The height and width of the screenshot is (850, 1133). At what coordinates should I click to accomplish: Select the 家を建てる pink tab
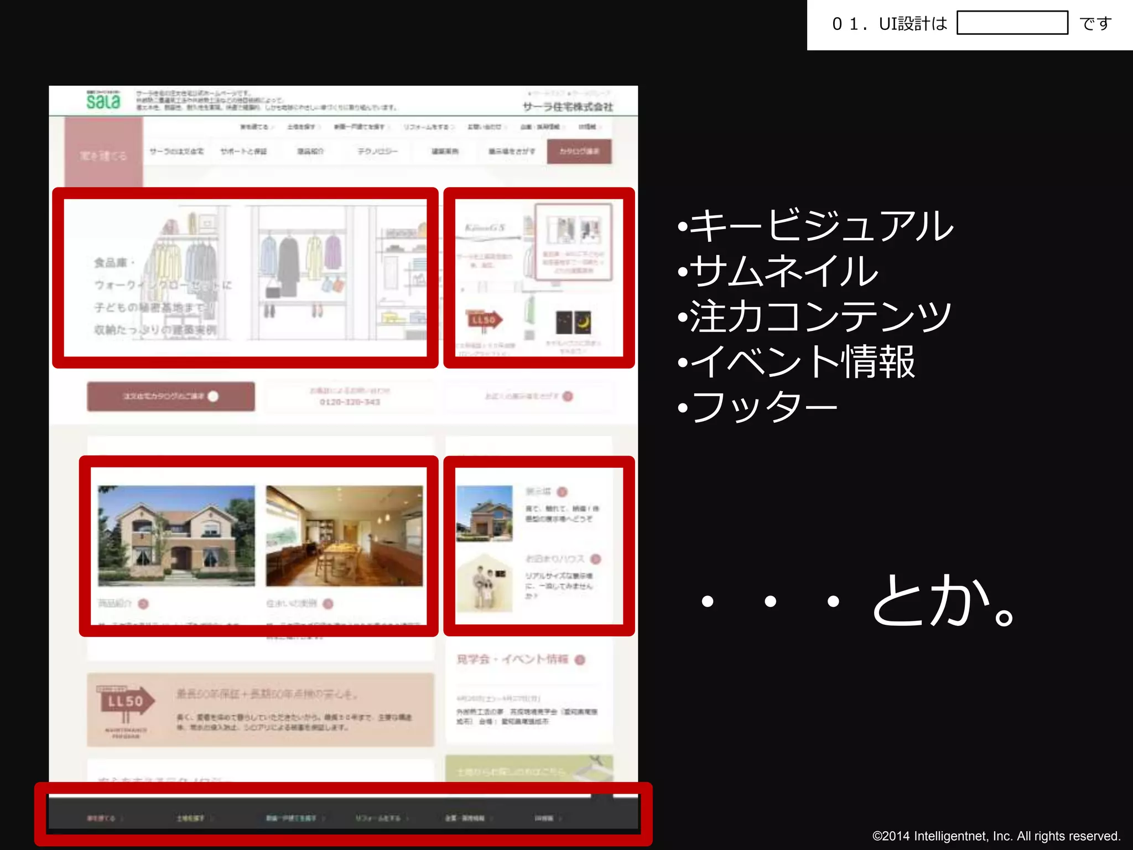[x=103, y=152]
